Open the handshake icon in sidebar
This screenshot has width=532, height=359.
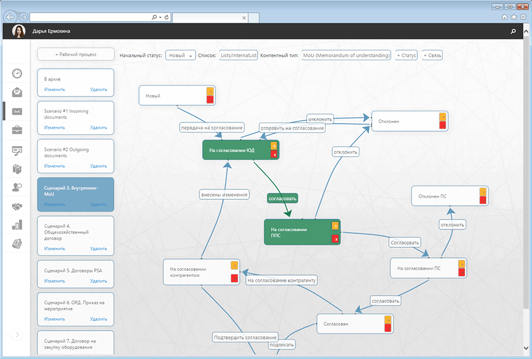(17, 206)
